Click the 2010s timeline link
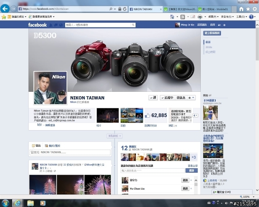This screenshot has width=259, height=207. tap(209, 47)
